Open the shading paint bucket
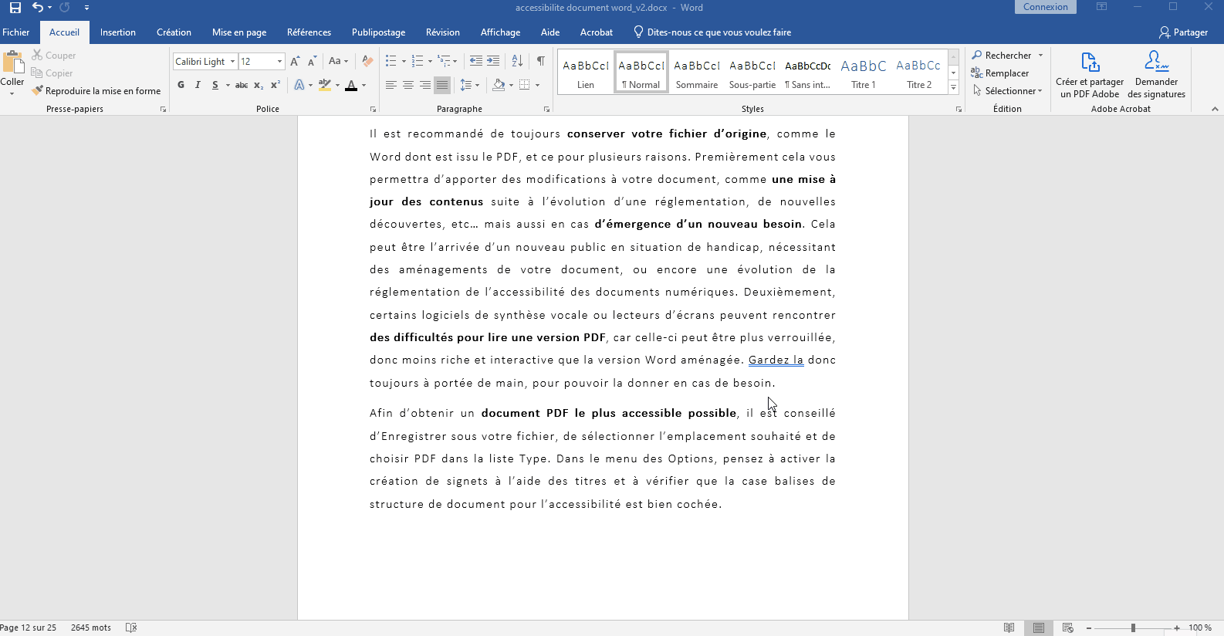Screen dimensions: 1224x636 click(499, 85)
